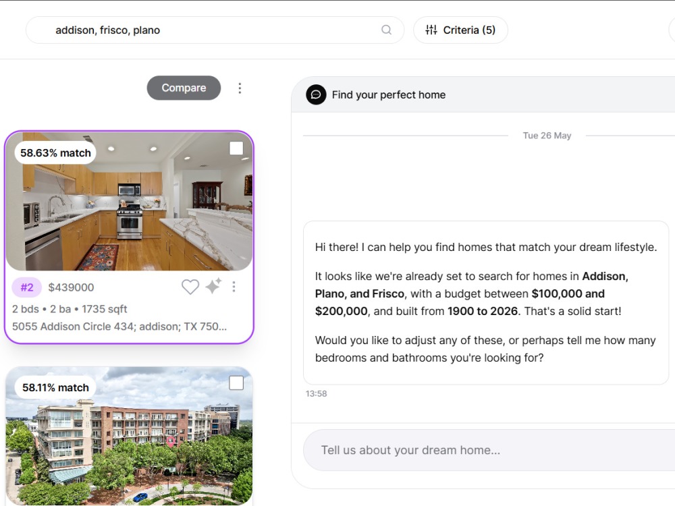Click the 'addison, frisco, plano' search field

tap(215, 30)
